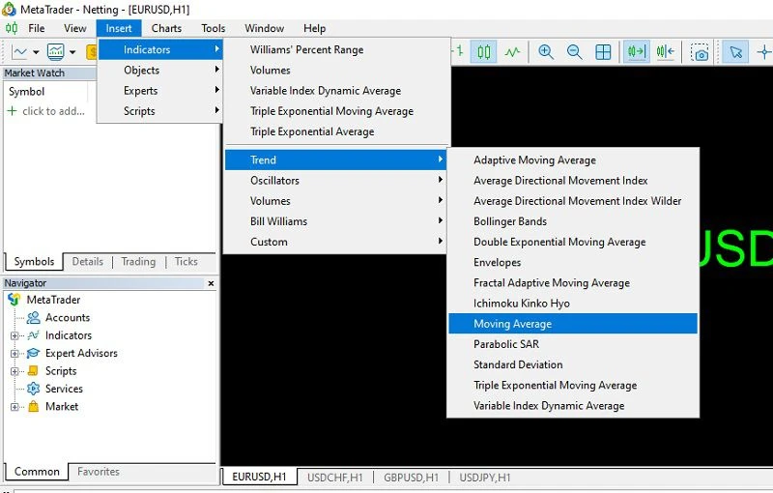Click the zoom in magnifier icon

click(x=546, y=52)
